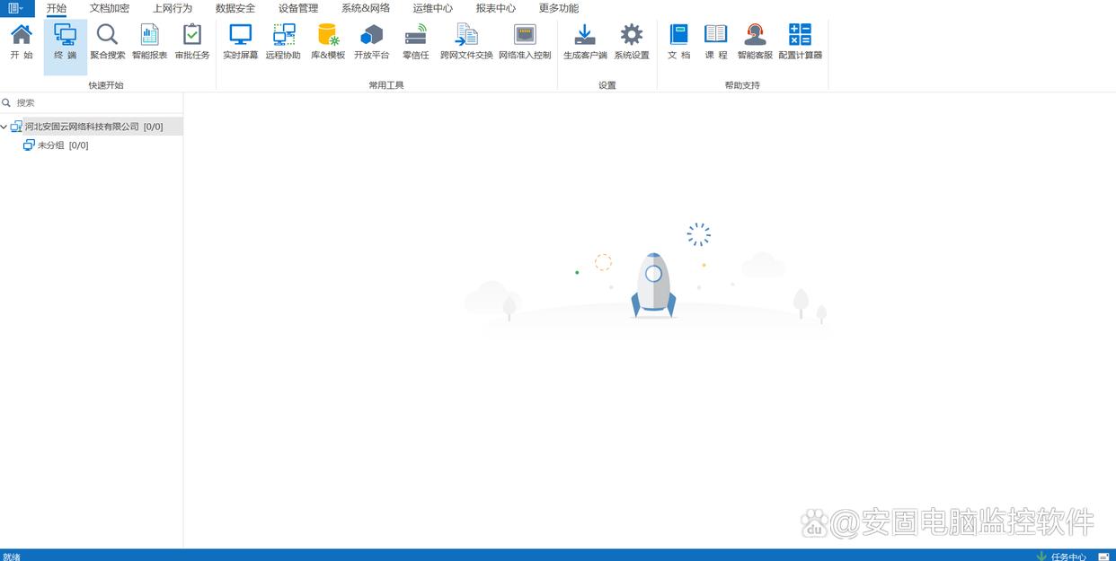This screenshot has height=561, width=1116.
Task: Open 跨网文件交换 file exchange tool
Action: [466, 41]
